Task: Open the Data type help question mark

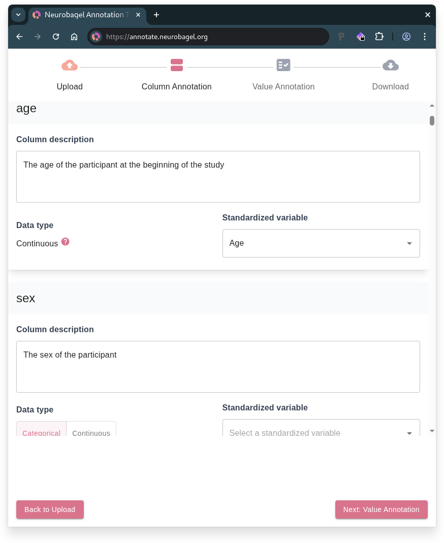Action: 65,242
